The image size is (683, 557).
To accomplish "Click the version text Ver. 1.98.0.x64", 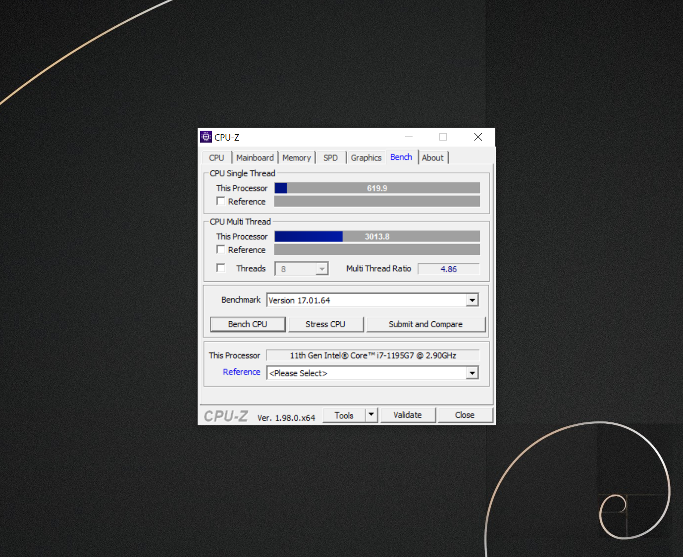I will pyautogui.click(x=286, y=418).
